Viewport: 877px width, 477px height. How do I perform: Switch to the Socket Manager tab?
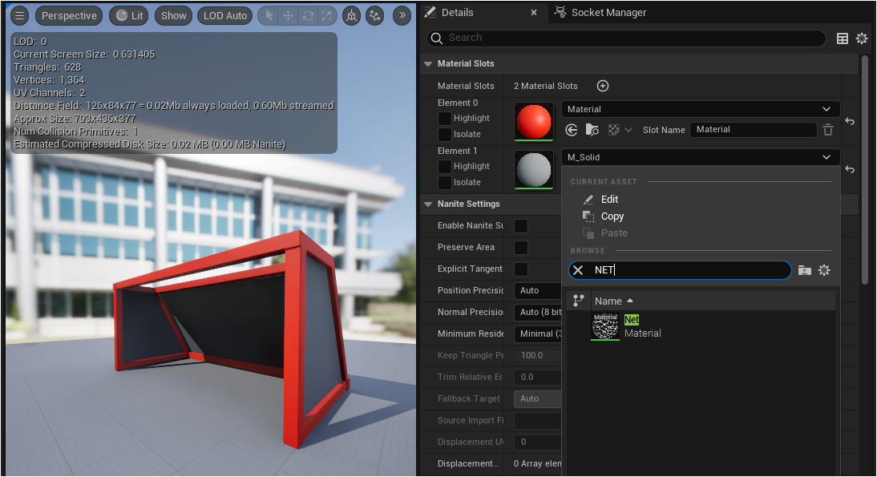click(600, 12)
